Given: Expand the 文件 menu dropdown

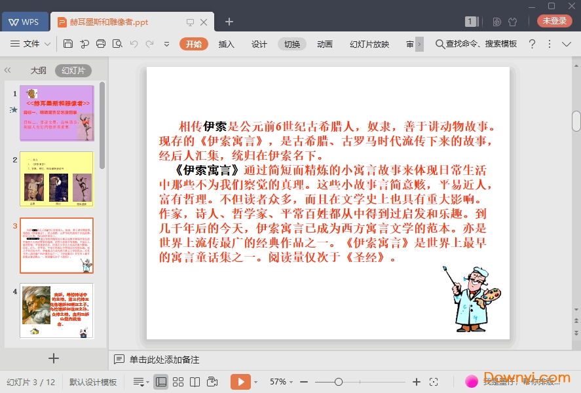Looking at the screenshot, I should coord(31,44).
